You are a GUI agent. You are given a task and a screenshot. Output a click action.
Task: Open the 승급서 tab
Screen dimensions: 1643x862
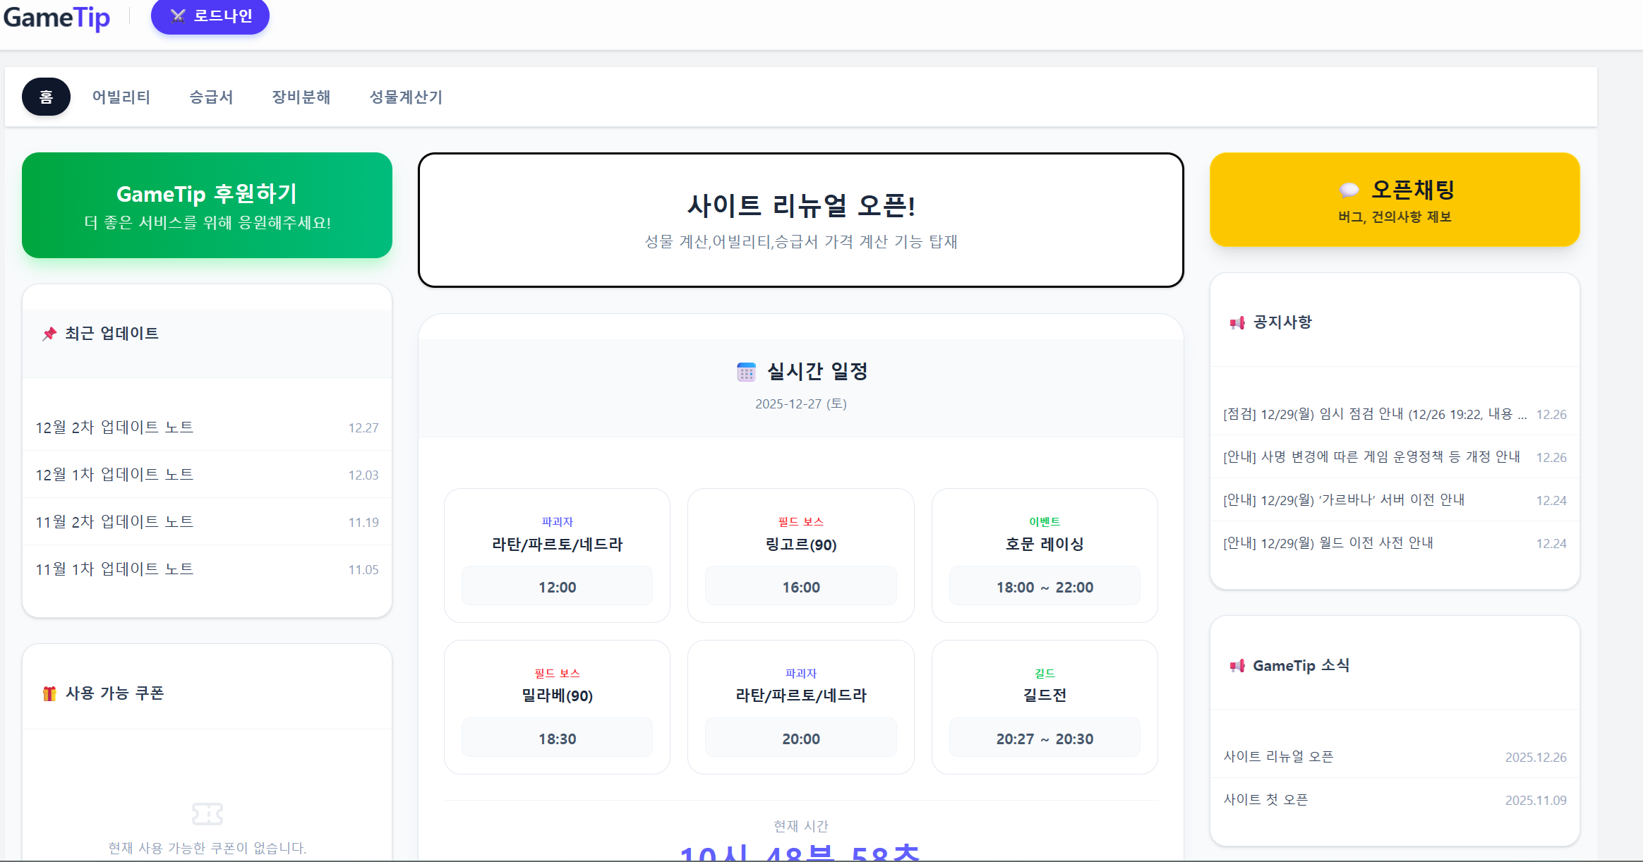[x=211, y=97]
